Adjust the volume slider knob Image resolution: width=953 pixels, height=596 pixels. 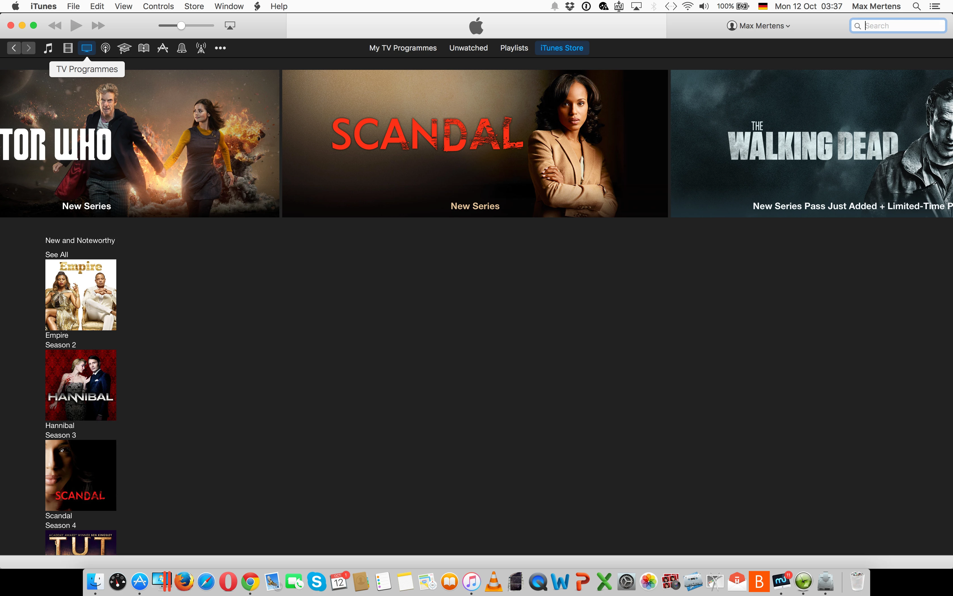181,26
